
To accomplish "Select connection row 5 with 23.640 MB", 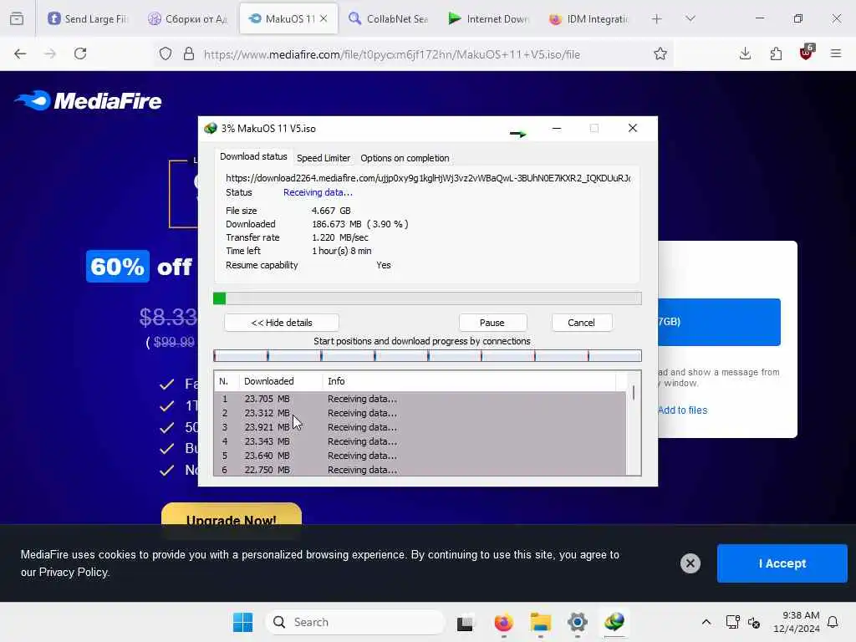I will [x=420, y=456].
